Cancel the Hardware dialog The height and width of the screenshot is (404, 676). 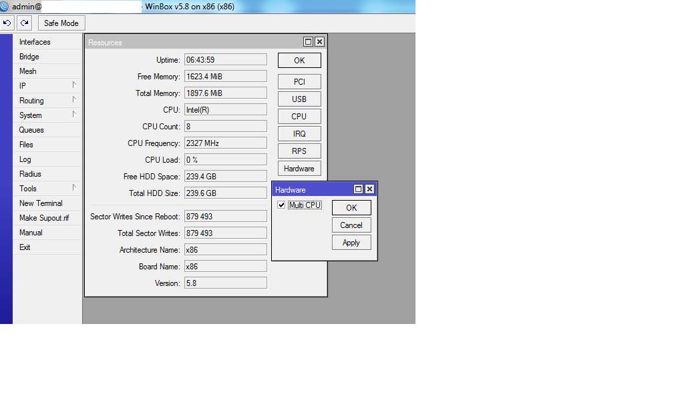pyautogui.click(x=351, y=225)
